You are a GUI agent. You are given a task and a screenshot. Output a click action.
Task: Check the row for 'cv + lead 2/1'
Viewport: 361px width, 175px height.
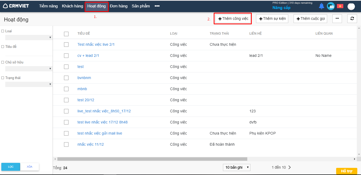[66, 56]
